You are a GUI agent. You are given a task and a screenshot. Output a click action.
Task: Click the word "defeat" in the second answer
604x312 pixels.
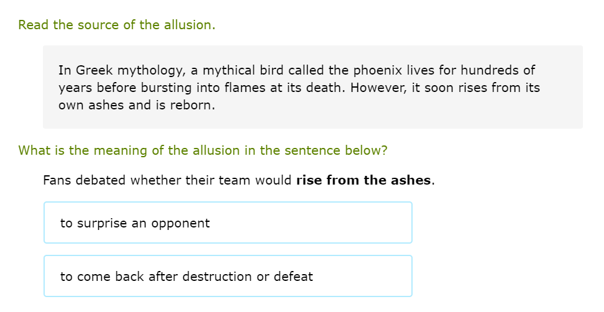click(x=293, y=276)
